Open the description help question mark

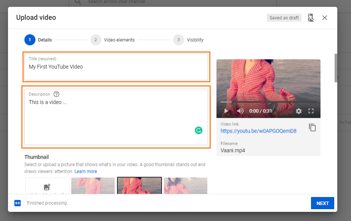click(x=56, y=94)
